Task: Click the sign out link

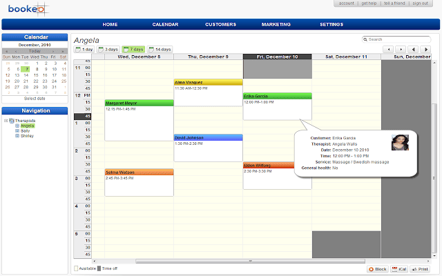Action: tap(419, 3)
